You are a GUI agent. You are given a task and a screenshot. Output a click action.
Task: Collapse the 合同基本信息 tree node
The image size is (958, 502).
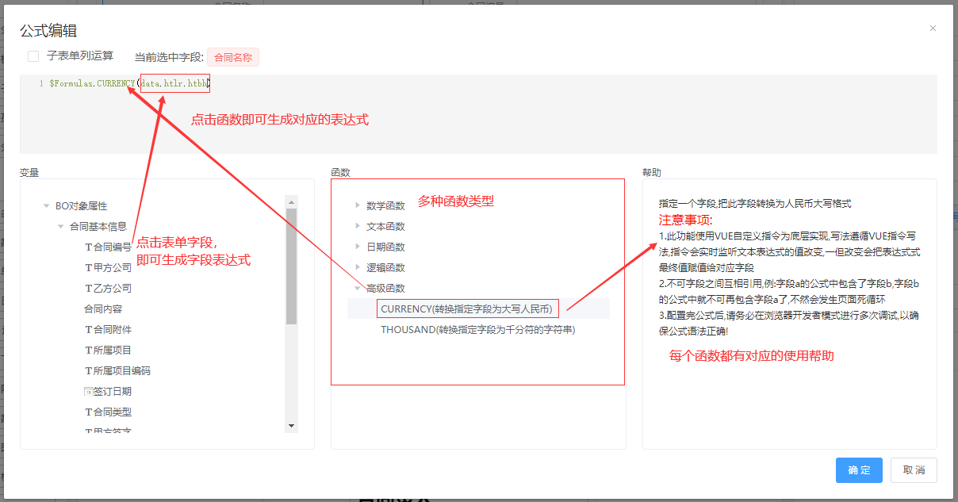click(x=61, y=227)
